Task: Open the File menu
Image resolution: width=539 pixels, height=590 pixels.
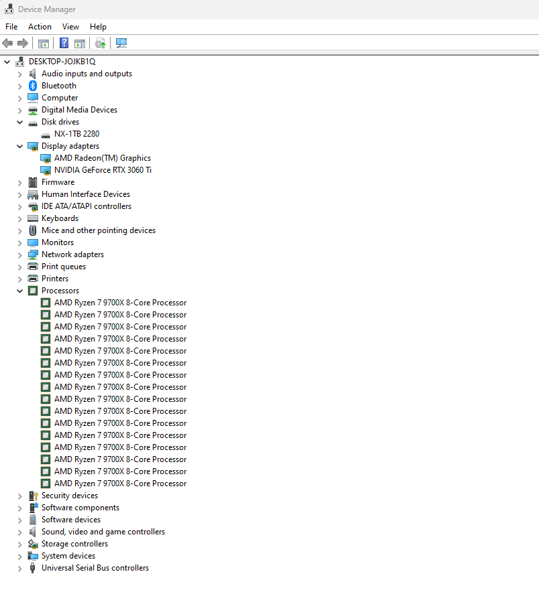Action: click(x=11, y=27)
